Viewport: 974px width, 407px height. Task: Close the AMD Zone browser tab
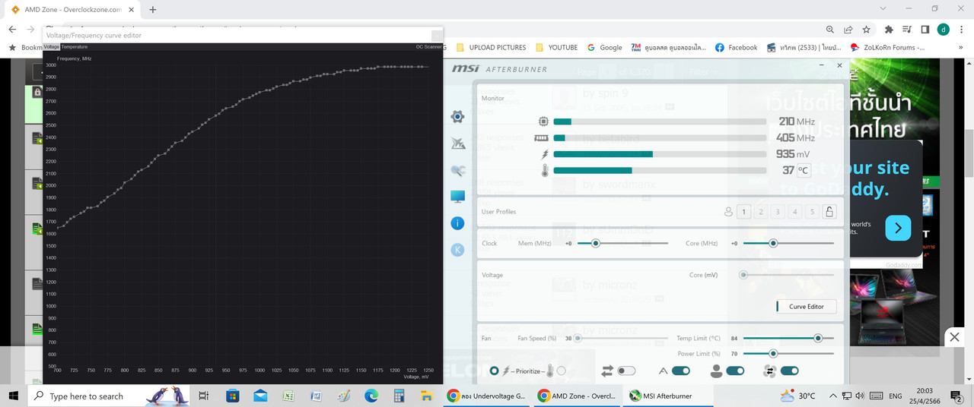(132, 9)
